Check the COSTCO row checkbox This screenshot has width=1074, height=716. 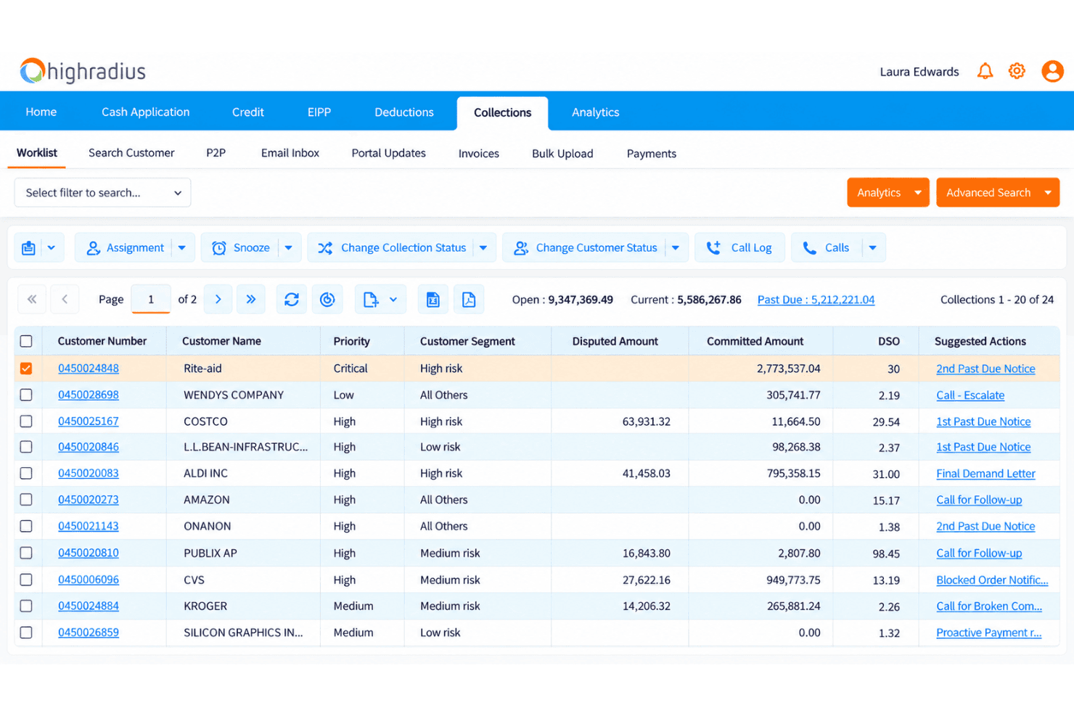pyautogui.click(x=26, y=421)
